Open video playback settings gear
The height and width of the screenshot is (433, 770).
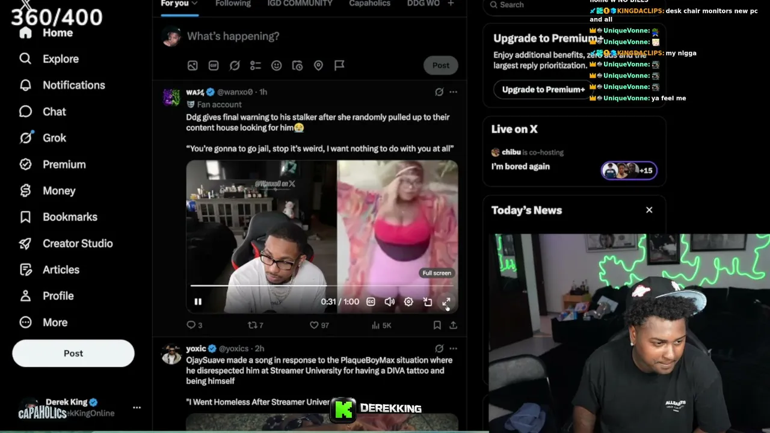point(408,302)
